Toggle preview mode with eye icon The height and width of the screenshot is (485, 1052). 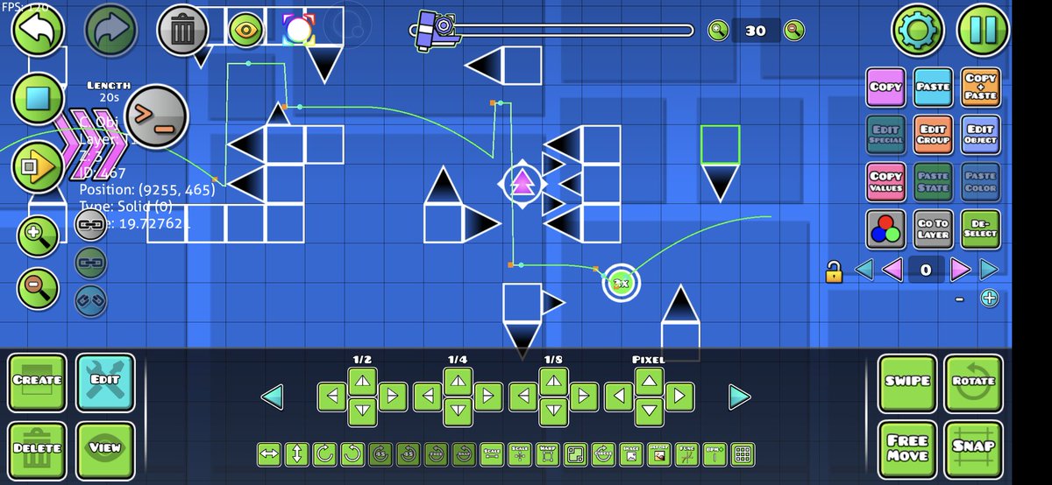tap(245, 30)
